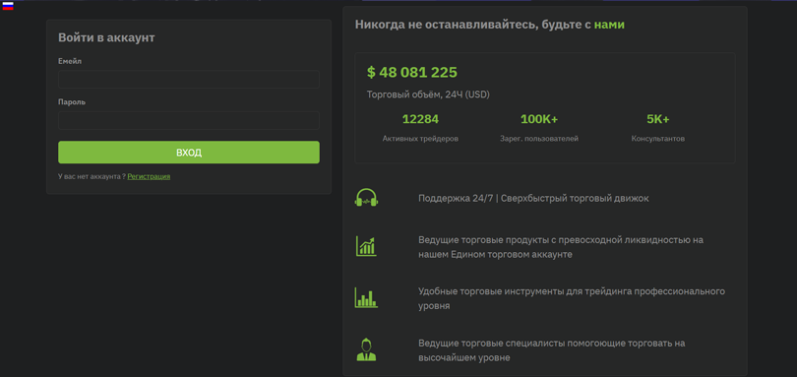Click the Зарег. пользователей label
797x377 pixels.
click(539, 139)
